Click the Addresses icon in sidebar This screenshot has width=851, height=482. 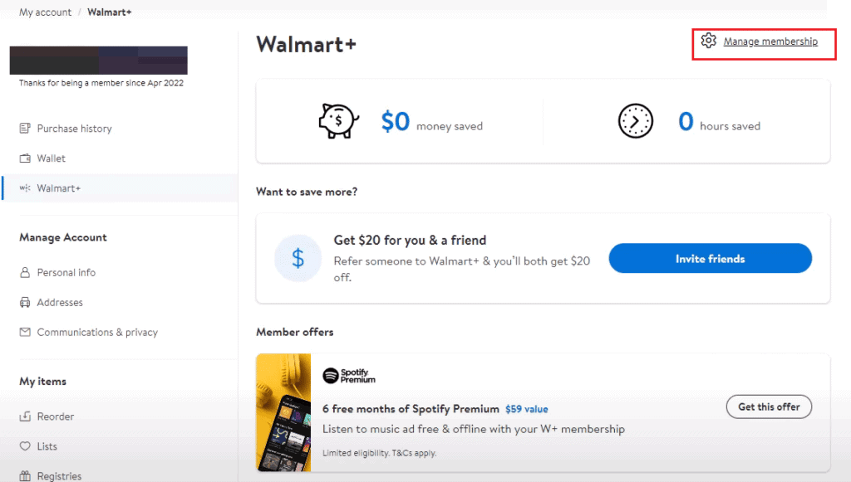click(25, 303)
